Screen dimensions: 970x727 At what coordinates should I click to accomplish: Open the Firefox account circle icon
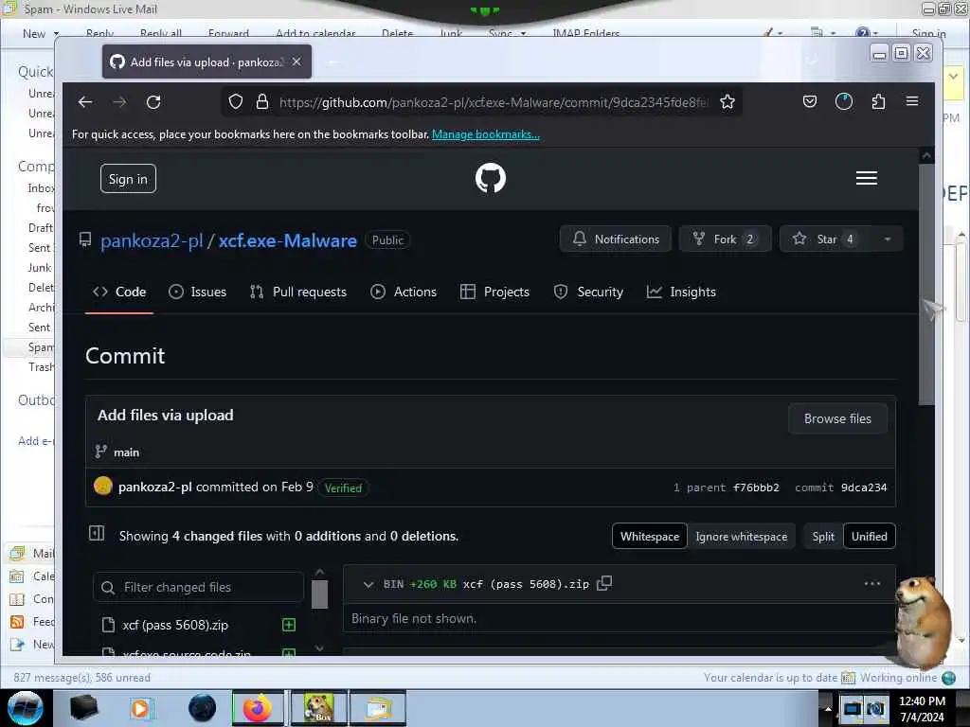point(844,102)
